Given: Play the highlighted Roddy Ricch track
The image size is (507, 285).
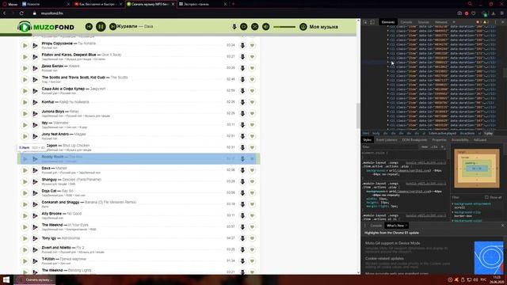Looking at the screenshot, I should point(25,158).
